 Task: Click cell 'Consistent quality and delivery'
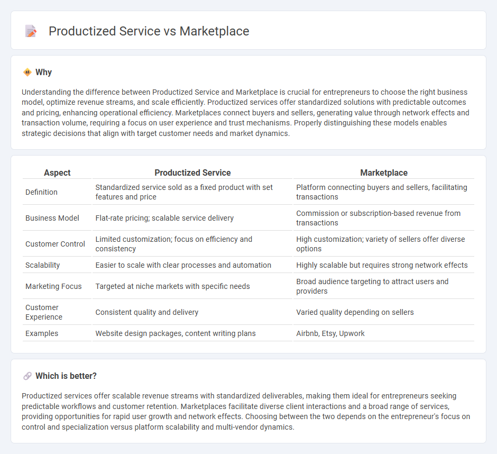click(192, 312)
